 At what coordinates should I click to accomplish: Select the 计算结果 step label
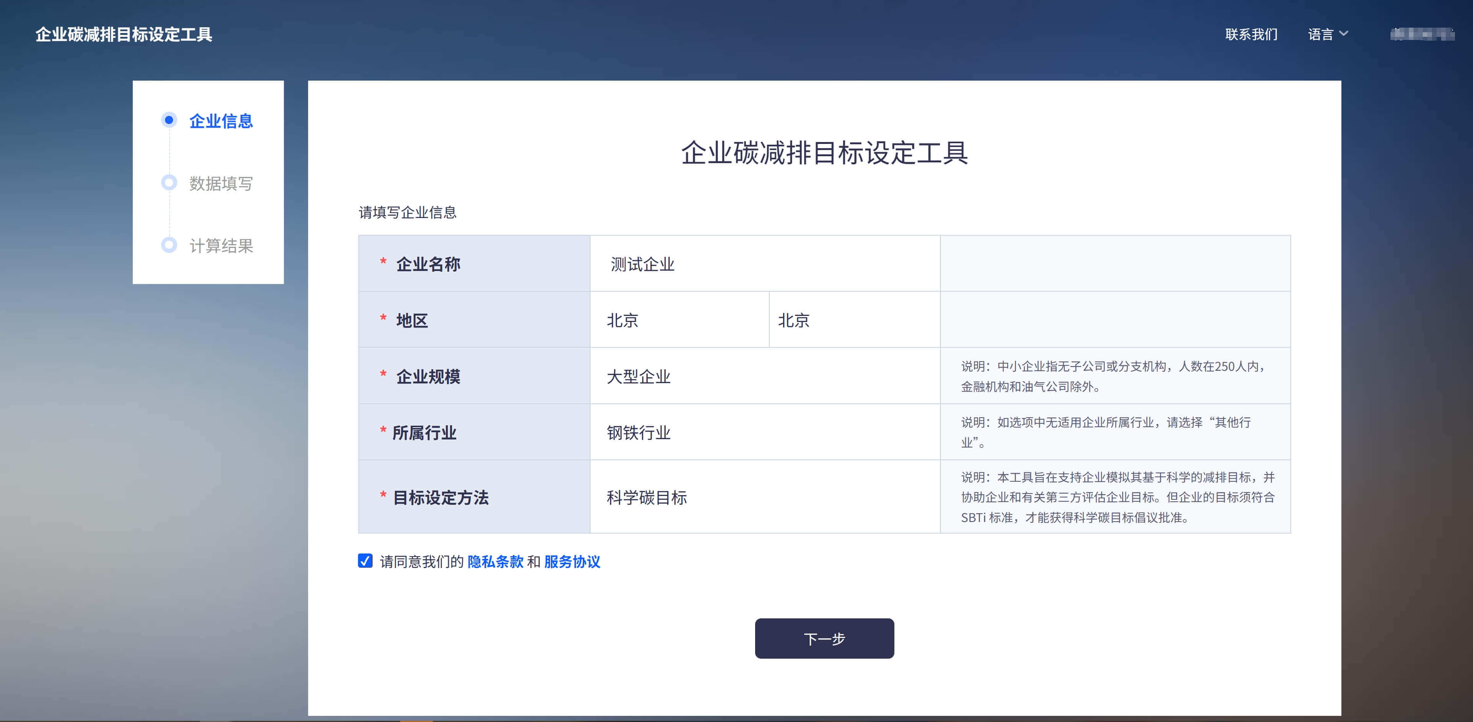point(221,246)
